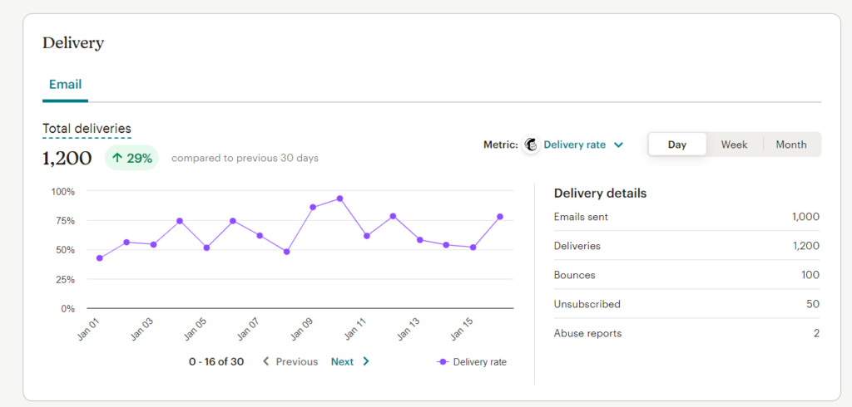Click the Metric: label

pos(500,145)
